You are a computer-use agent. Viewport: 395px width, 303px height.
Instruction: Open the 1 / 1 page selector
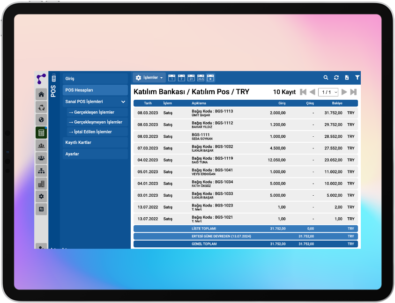point(328,92)
